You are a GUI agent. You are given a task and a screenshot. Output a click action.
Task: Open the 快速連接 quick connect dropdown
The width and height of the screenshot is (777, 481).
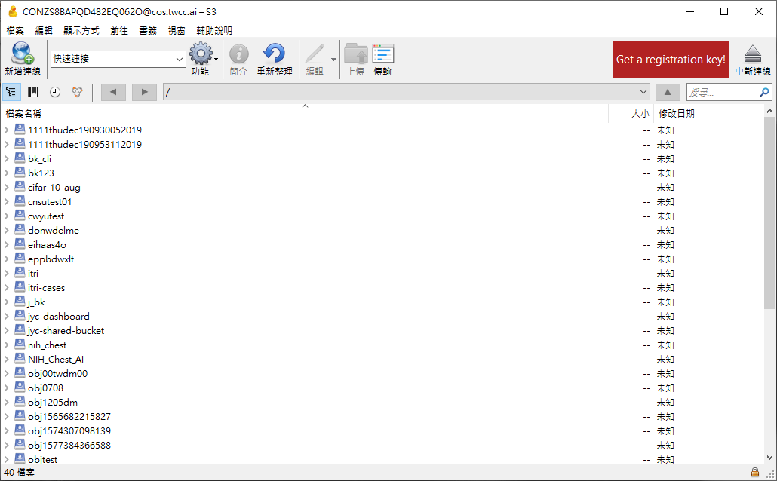180,59
